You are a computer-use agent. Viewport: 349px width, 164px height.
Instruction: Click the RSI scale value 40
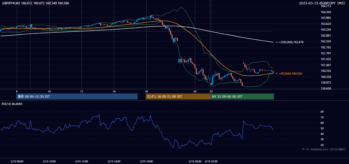(x=322, y=134)
